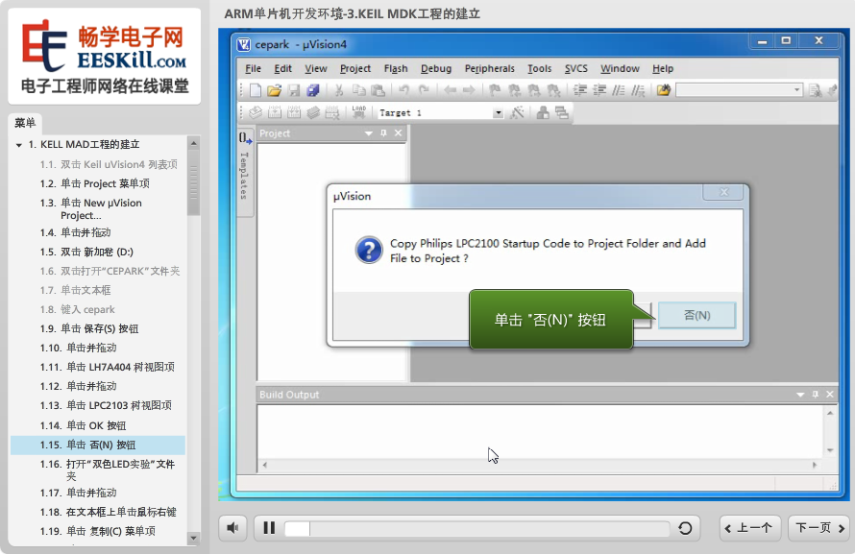Toggle pin on the Project panel
Viewport: 855px width, 554px height.
(383, 132)
